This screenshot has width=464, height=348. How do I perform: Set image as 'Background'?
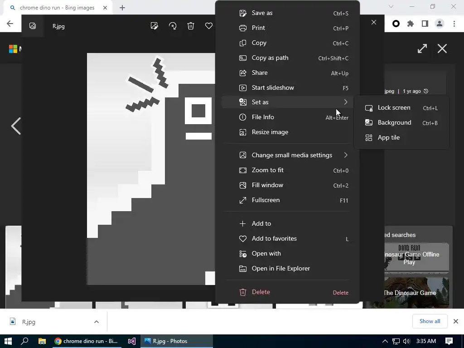tap(401, 122)
